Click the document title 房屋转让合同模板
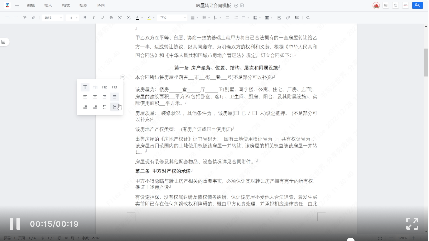Image resolution: width=429 pixels, height=241 pixels. (x=214, y=6)
